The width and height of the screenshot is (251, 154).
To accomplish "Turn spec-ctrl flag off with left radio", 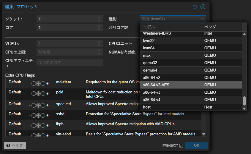I will pyautogui.click(x=34, y=105).
